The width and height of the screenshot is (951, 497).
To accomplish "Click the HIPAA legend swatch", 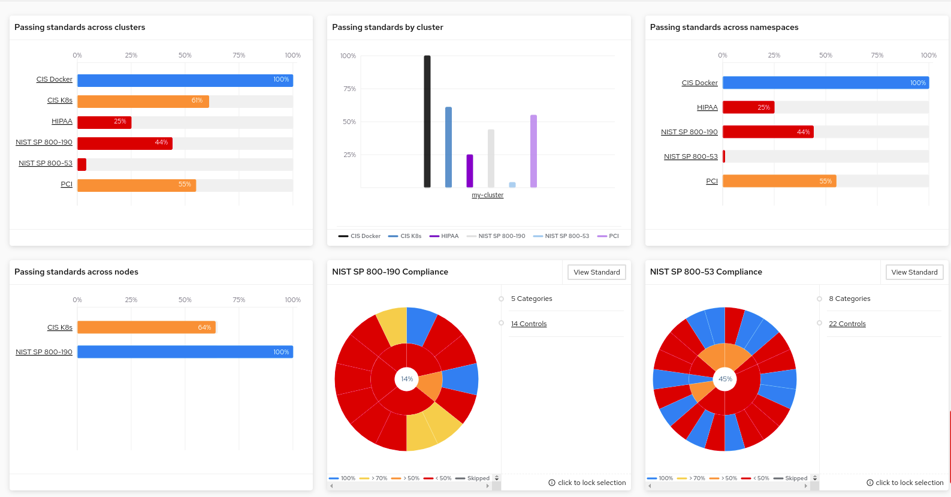I will click(x=434, y=236).
